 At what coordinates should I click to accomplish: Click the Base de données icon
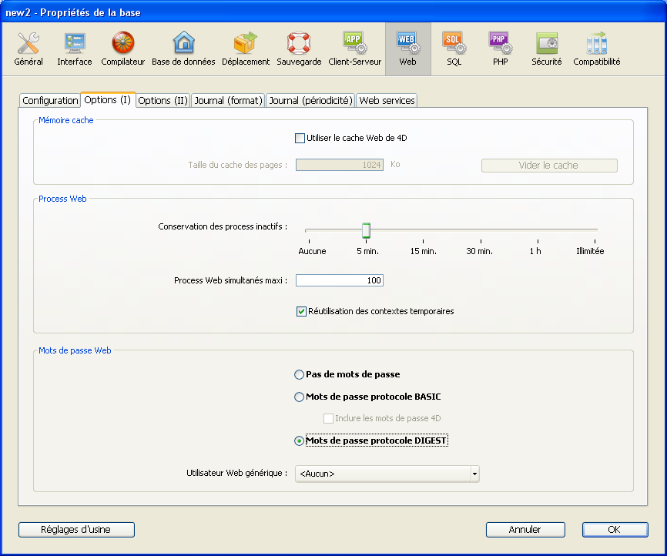pyautogui.click(x=183, y=48)
